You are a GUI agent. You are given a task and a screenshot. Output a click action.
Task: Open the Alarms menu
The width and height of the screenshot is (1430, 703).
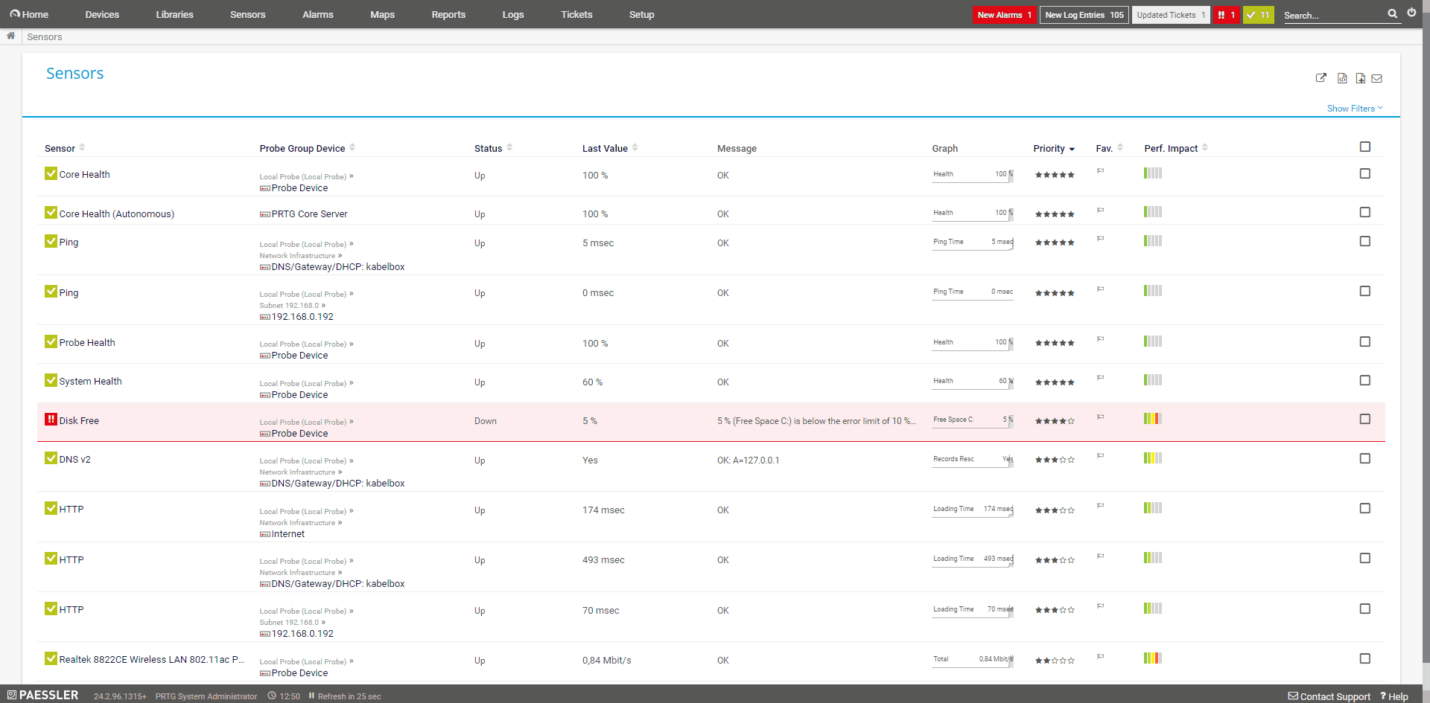(318, 14)
